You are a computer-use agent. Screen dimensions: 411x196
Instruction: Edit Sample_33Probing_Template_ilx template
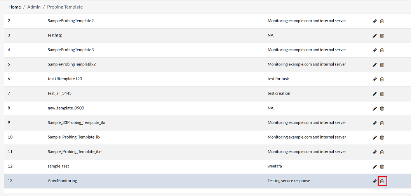click(x=374, y=123)
